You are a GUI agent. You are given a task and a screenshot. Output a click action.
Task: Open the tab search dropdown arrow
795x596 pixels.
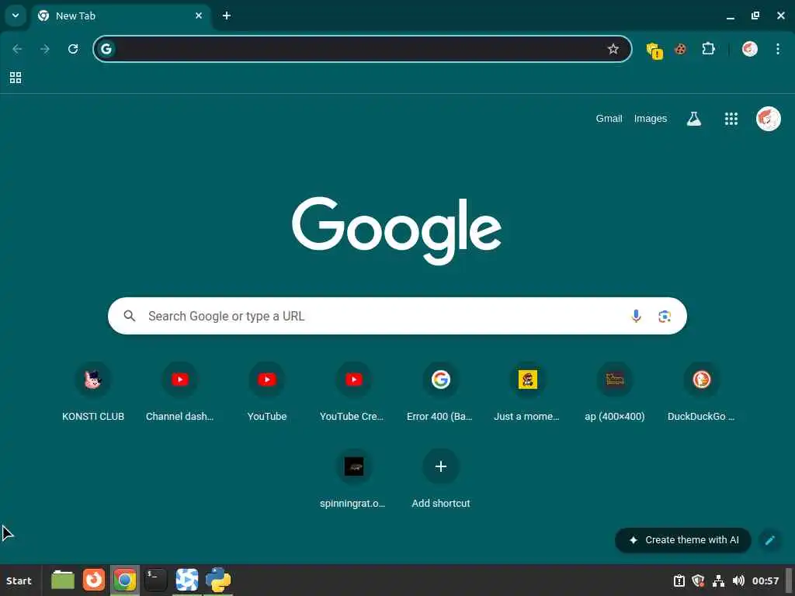coord(16,16)
